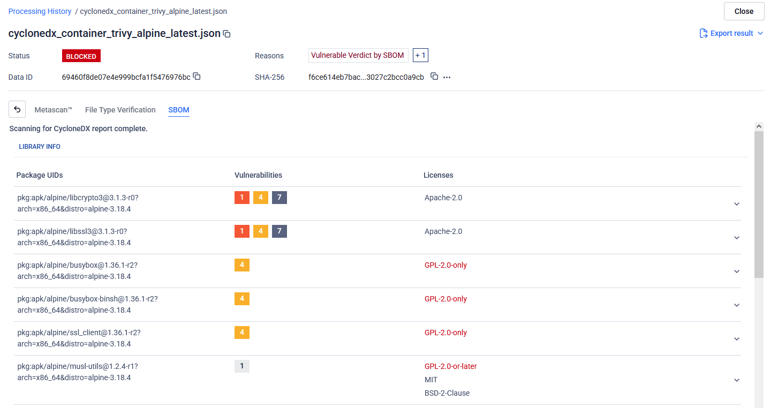The width and height of the screenshot is (778, 408).
Task: Open the more options ellipsis beside SHA-256
Action: 447,77
